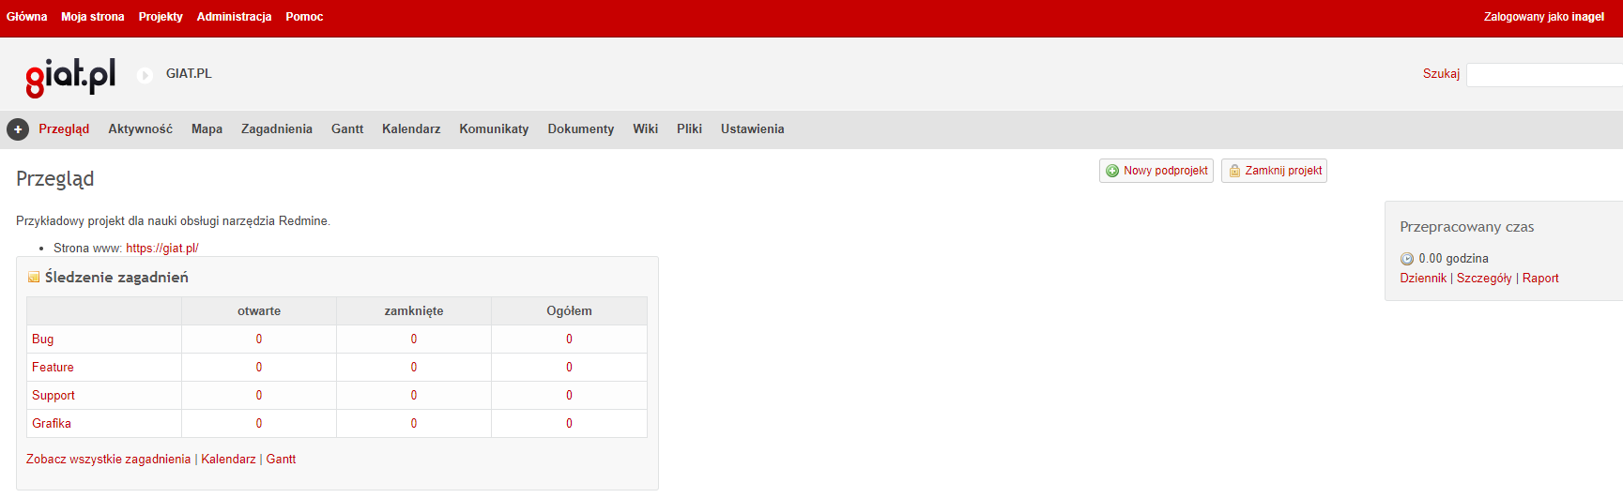Focus the search input field
1623x498 pixels.
point(1544,75)
